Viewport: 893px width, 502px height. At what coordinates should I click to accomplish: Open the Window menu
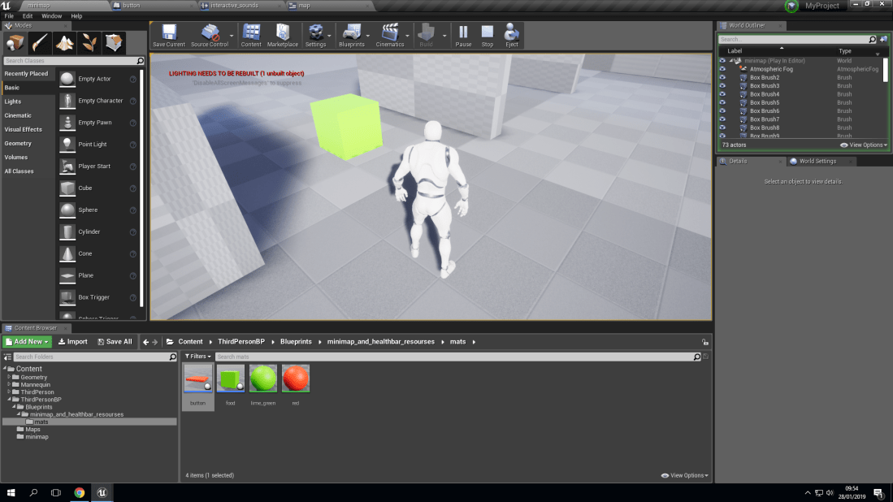point(51,15)
